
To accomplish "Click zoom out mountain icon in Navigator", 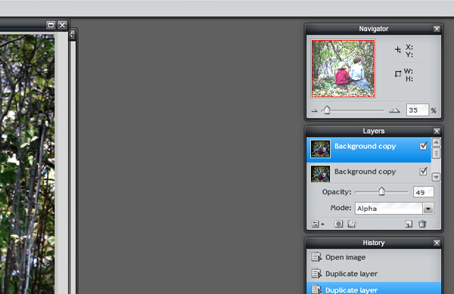I will tap(315, 110).
